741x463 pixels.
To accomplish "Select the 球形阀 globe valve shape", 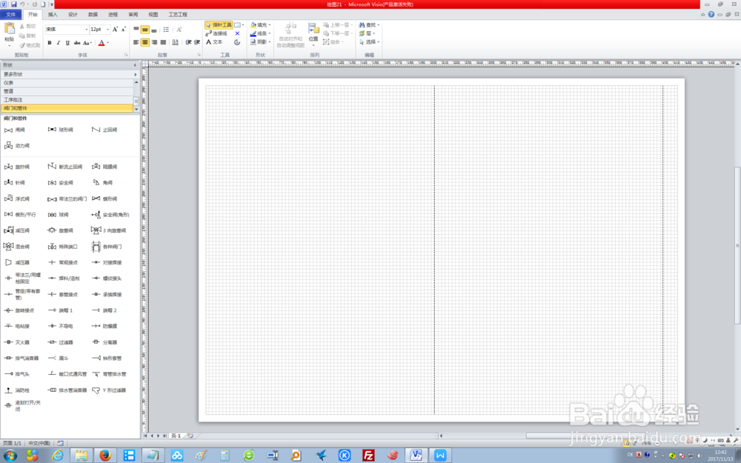I will (x=61, y=130).
